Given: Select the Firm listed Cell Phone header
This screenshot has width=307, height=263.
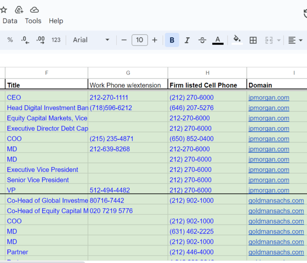Looking at the screenshot, I should (207, 85).
